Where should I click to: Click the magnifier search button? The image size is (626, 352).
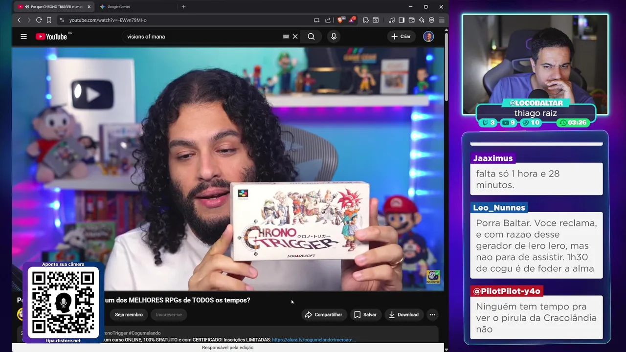(311, 37)
